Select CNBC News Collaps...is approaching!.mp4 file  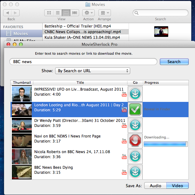(x=86, y=32)
